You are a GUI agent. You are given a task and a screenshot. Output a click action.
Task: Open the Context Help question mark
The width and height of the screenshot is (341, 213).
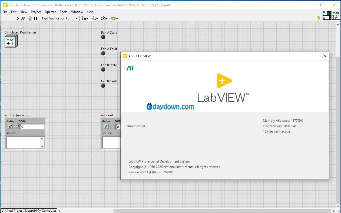click(x=319, y=18)
